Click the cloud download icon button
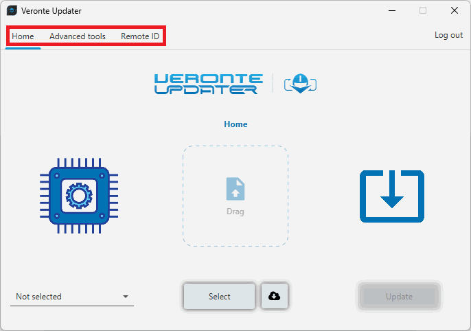 [x=274, y=297]
